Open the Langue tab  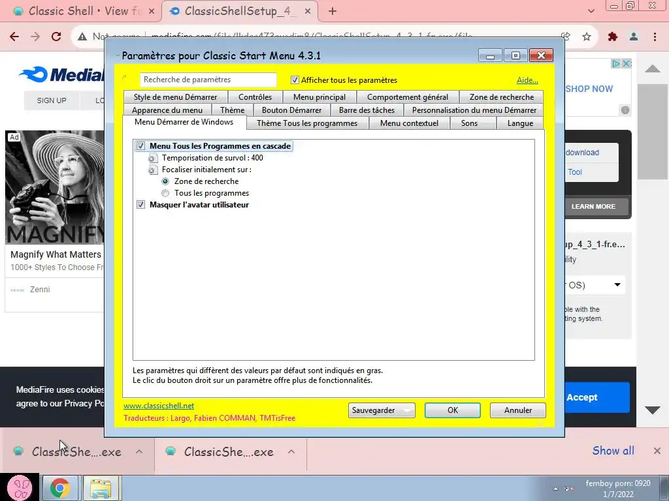tap(521, 123)
